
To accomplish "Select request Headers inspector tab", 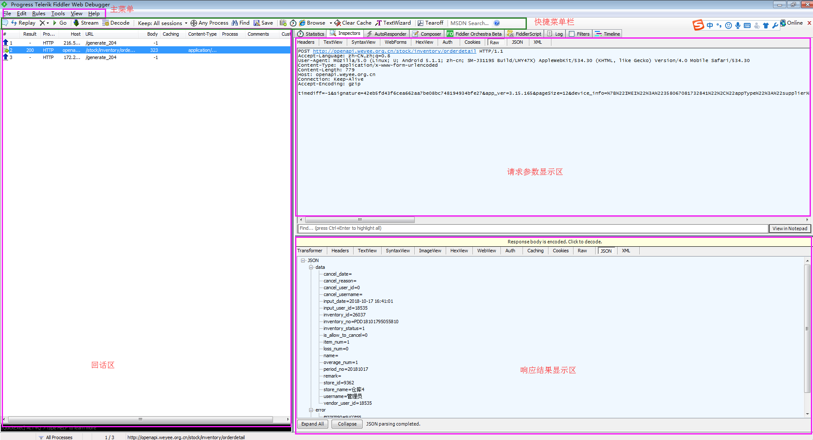I will pos(306,42).
